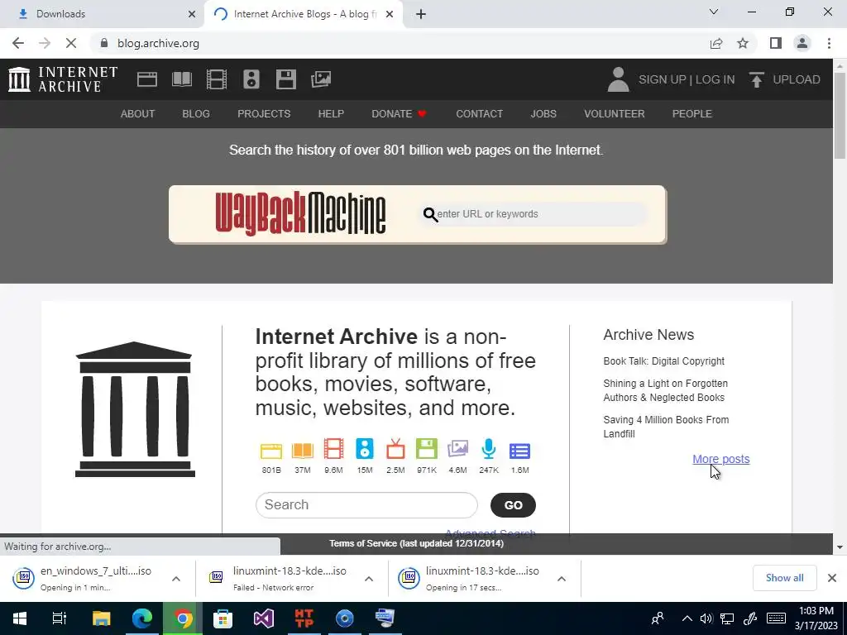Viewport: 847px width, 635px height.
Task: Click the Internet Archive logo
Action: coord(63,79)
